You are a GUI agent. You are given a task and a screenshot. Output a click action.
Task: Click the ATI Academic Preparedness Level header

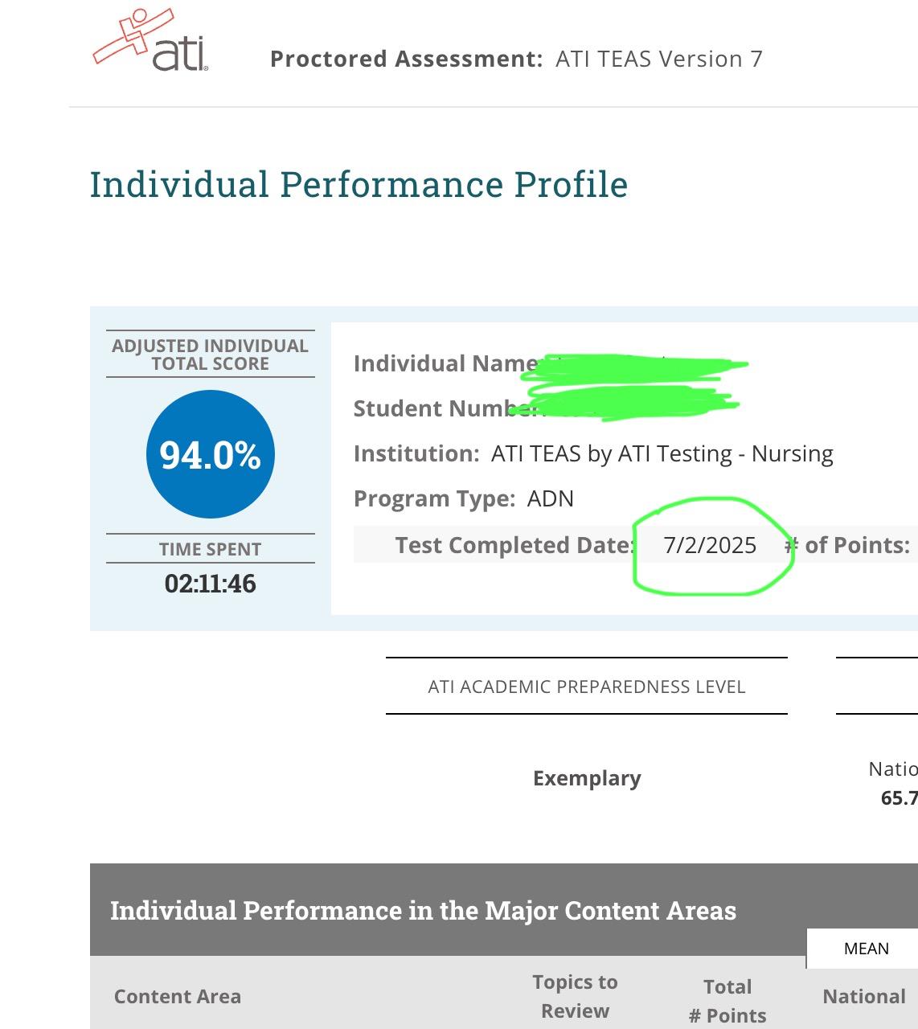click(587, 687)
